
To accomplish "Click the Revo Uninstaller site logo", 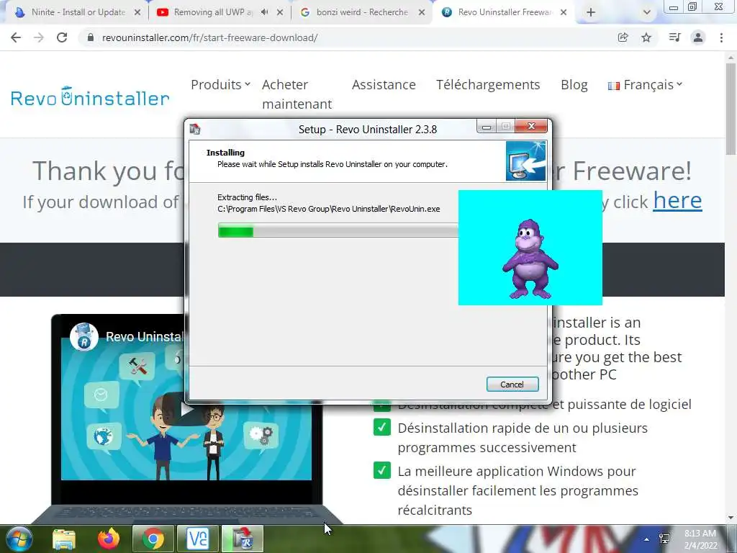I will click(x=89, y=96).
